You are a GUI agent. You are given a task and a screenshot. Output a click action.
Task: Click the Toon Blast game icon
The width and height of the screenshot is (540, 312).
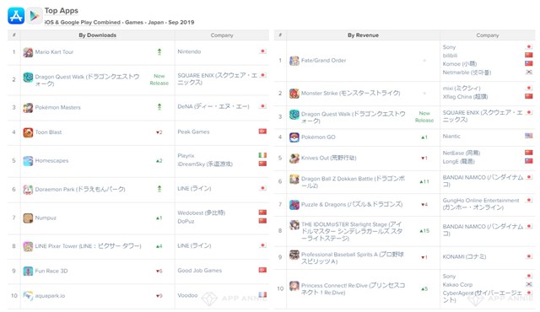28,132
